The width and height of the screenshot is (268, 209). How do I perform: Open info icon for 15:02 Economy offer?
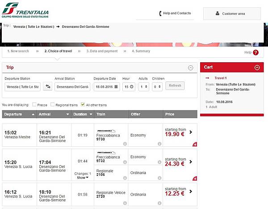pyautogui.click(x=159, y=144)
